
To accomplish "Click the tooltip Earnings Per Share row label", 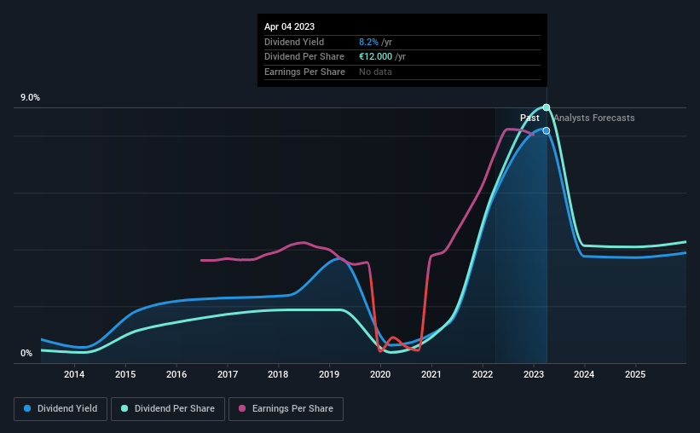I will pos(304,72).
